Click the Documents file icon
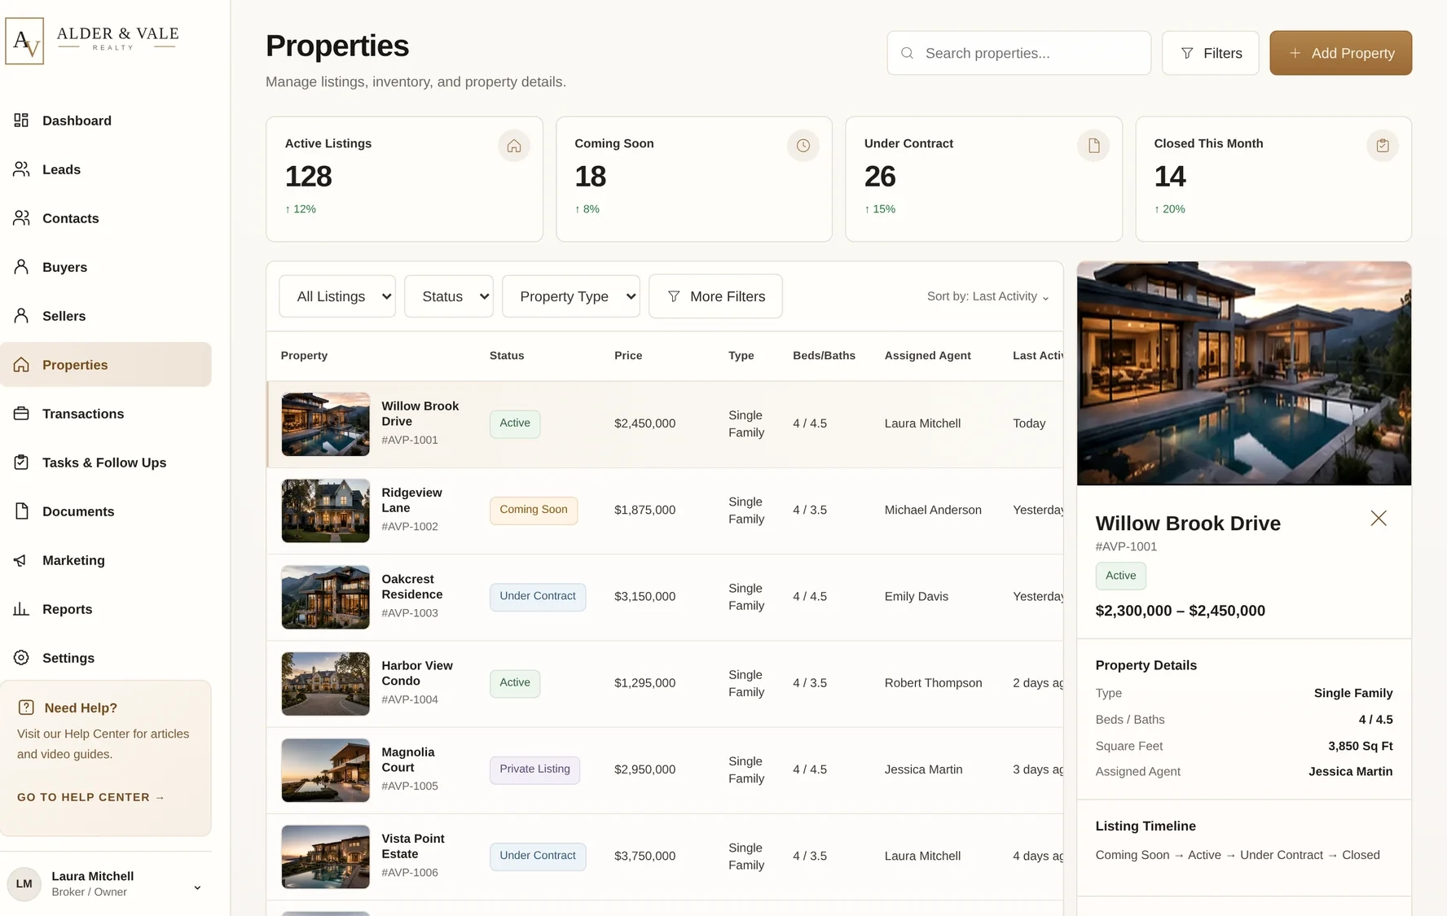The image size is (1447, 916). coord(21,511)
